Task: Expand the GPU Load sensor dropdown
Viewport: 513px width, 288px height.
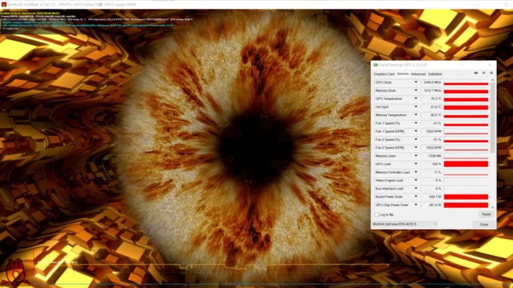Action: click(x=416, y=164)
